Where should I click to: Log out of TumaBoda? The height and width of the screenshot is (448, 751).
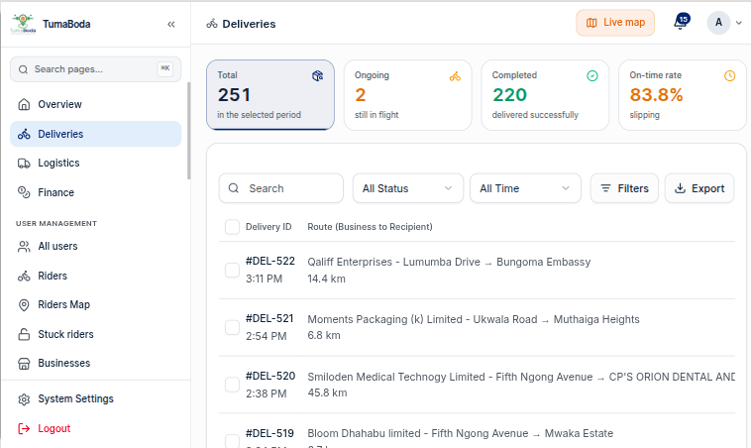tap(96, 428)
